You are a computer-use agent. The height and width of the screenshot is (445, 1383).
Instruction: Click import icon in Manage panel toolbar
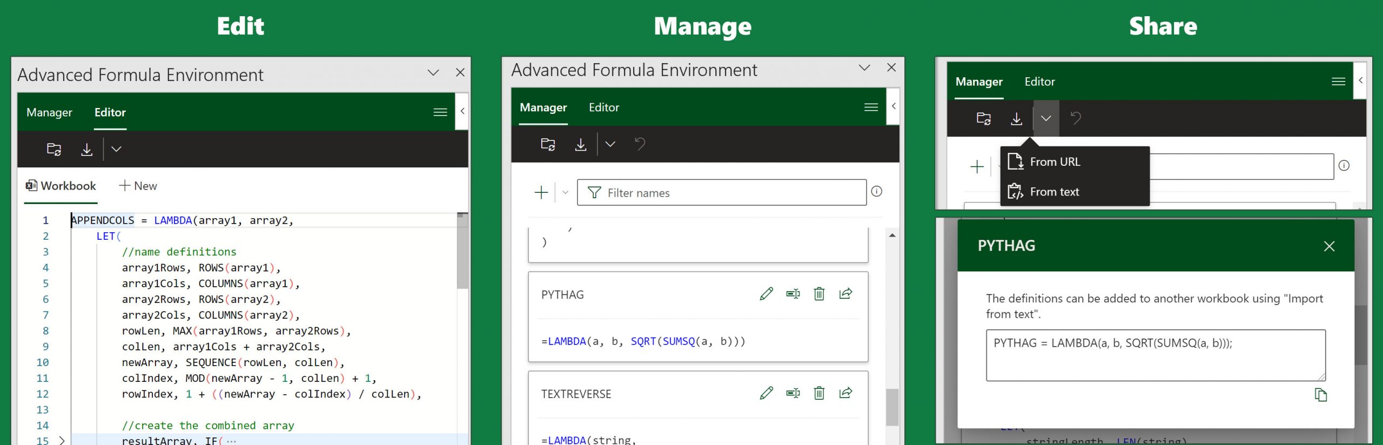pos(581,144)
